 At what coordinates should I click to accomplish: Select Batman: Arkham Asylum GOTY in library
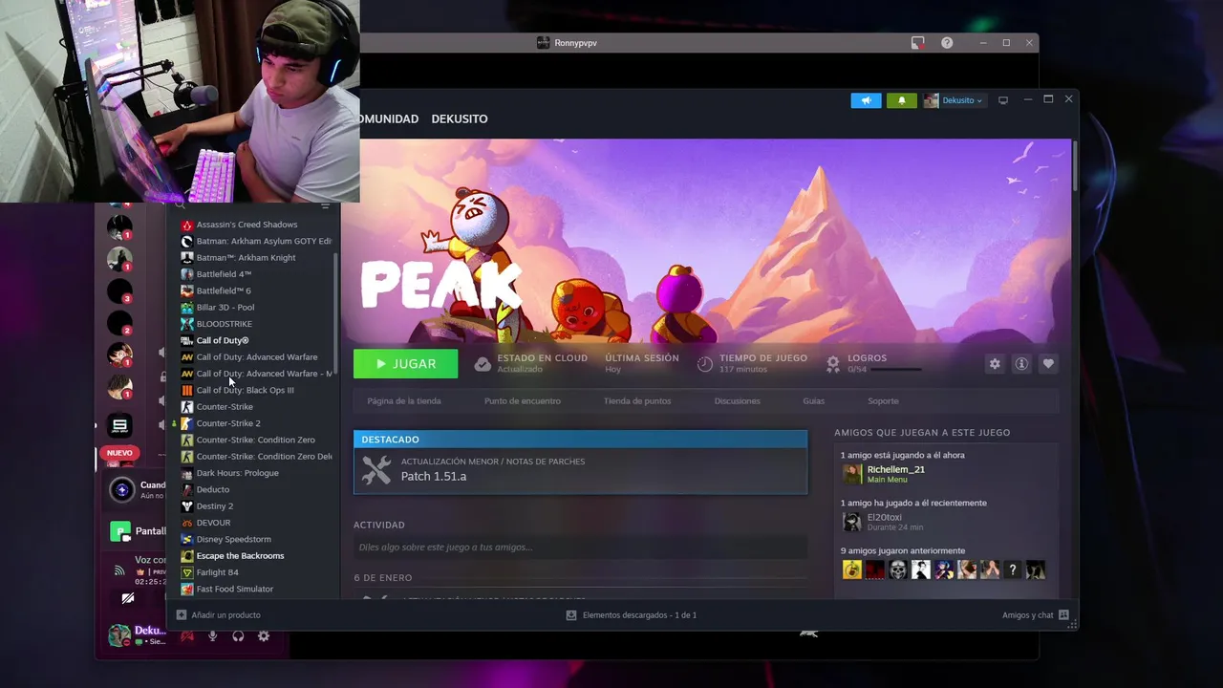pos(256,241)
